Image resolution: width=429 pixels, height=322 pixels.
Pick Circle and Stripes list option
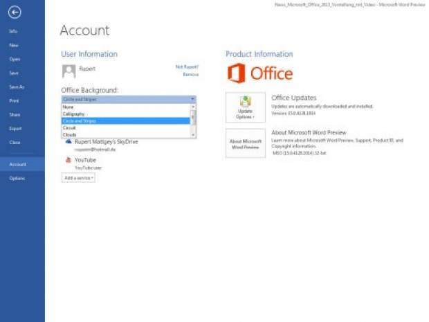click(125, 120)
